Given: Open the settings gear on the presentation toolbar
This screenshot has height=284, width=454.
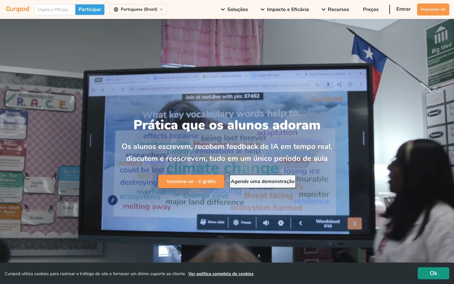Looking at the screenshot, I should (x=281, y=223).
